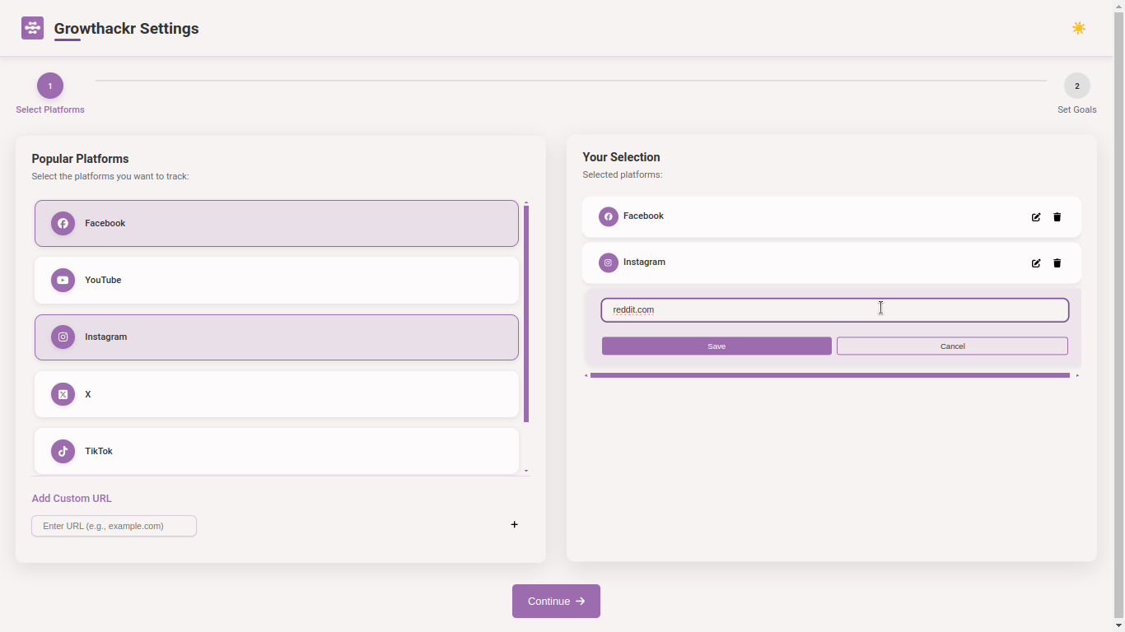This screenshot has width=1125, height=632.
Task: Click the edit pencil next to Instagram
Action: [1035, 263]
